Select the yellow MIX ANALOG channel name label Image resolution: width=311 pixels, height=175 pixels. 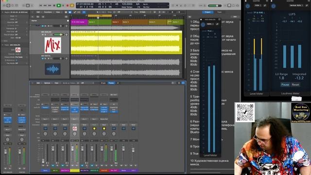[x=74, y=171]
